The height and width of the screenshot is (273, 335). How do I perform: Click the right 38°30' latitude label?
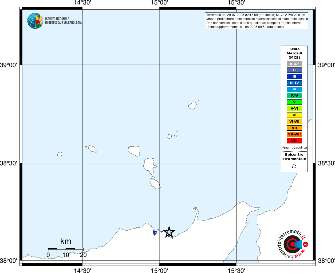click(x=326, y=163)
